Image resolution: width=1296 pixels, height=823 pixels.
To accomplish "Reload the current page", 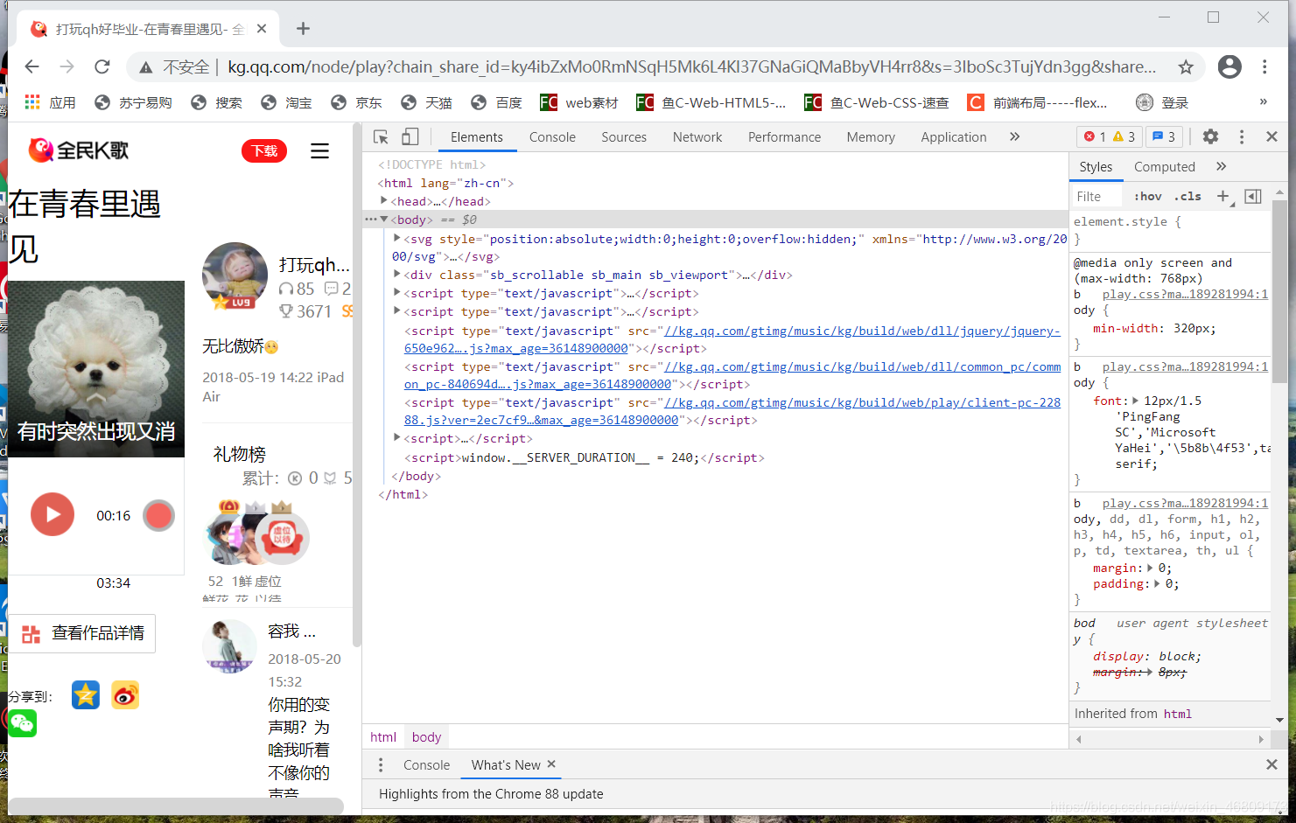I will [x=102, y=66].
